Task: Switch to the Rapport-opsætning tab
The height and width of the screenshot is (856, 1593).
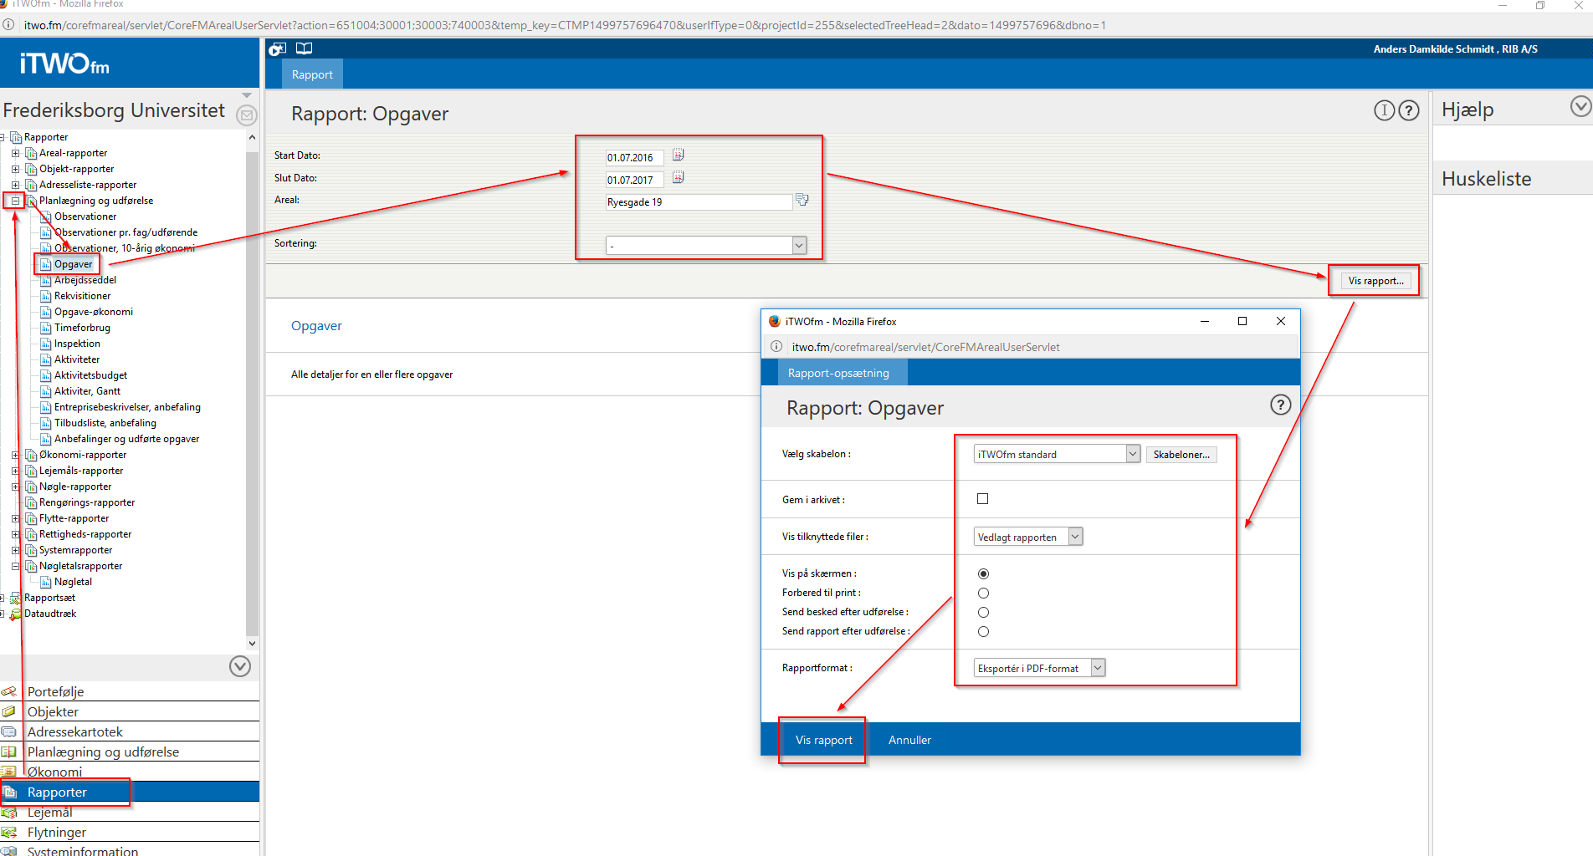Action: coord(837,373)
